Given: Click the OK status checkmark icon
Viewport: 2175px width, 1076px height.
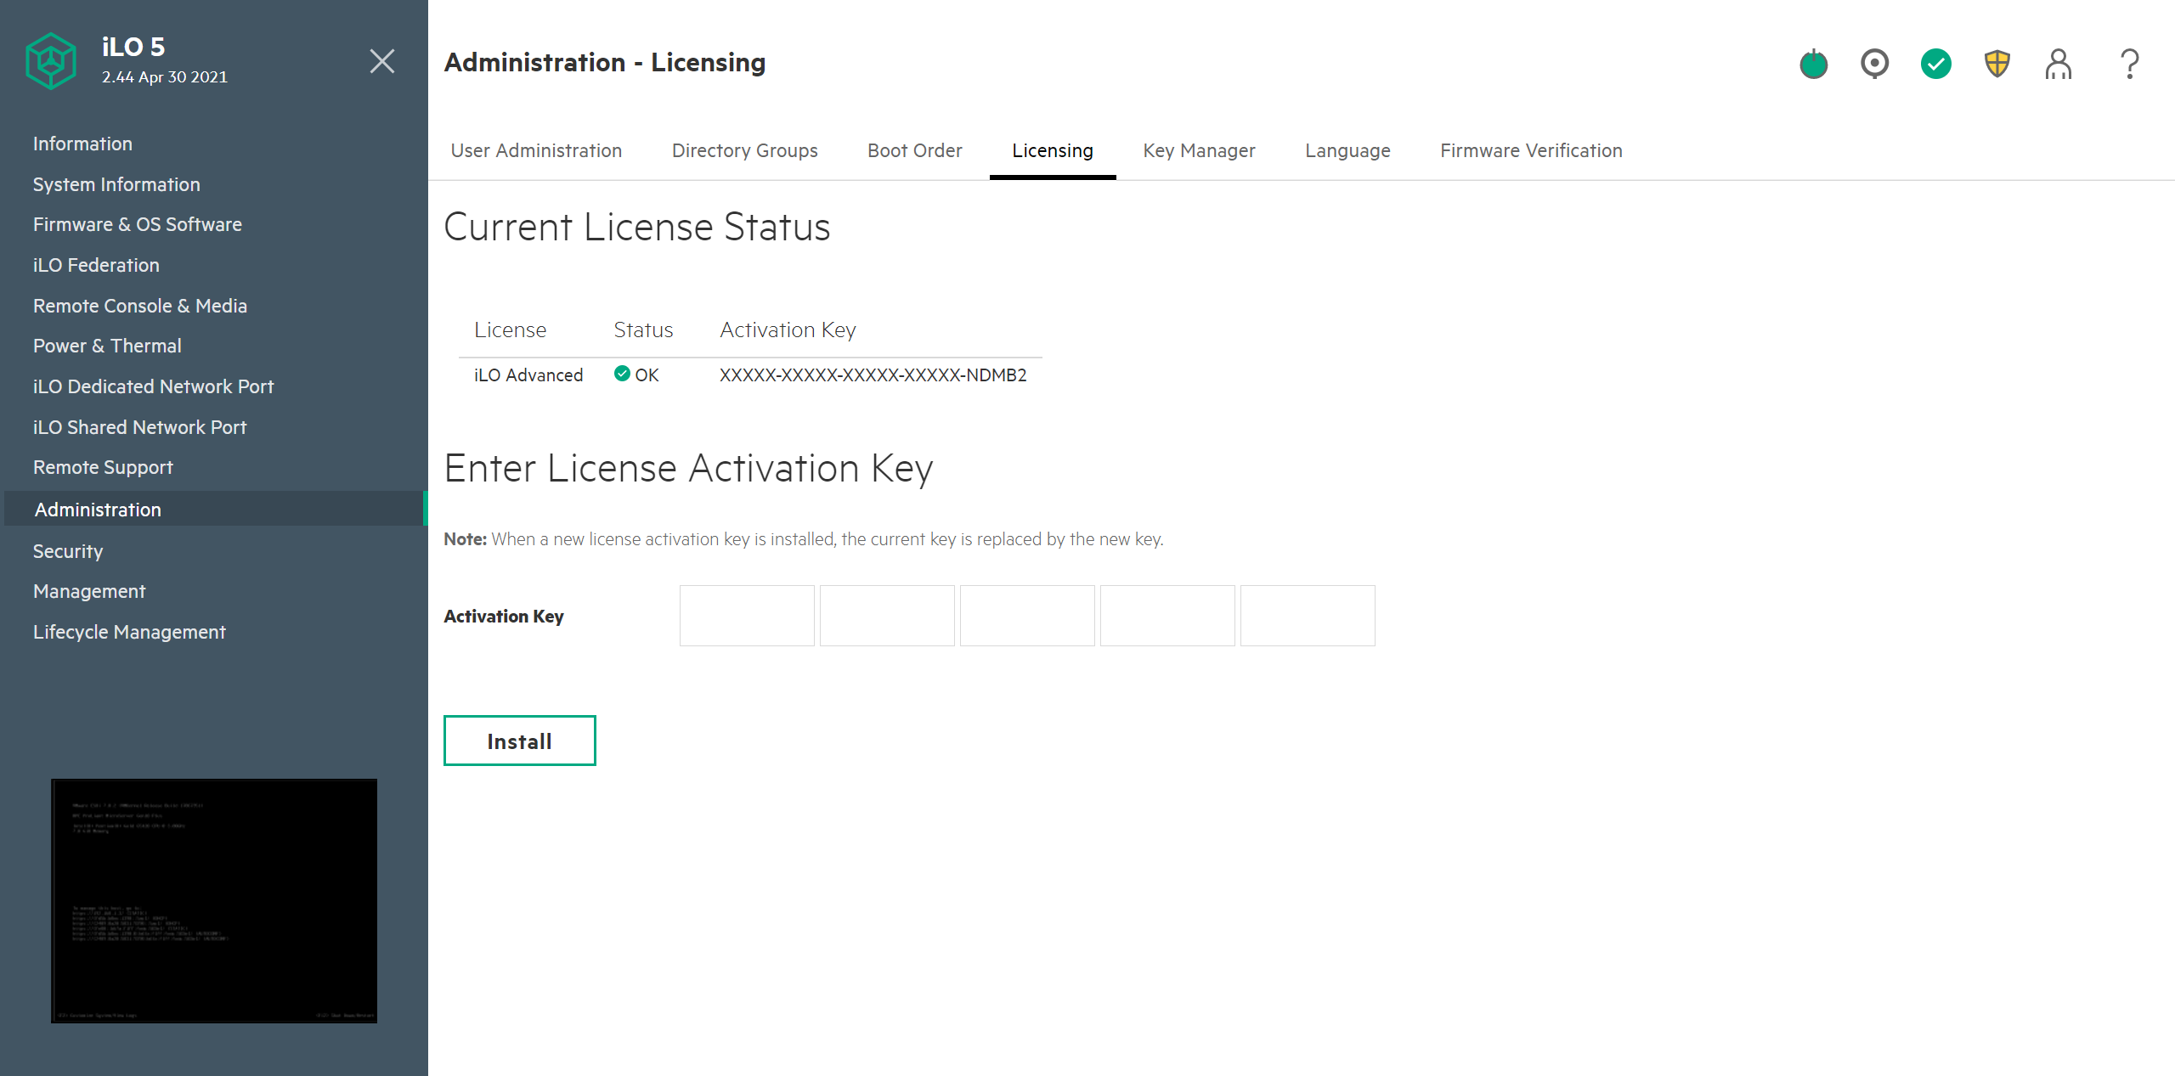Looking at the screenshot, I should pos(623,375).
